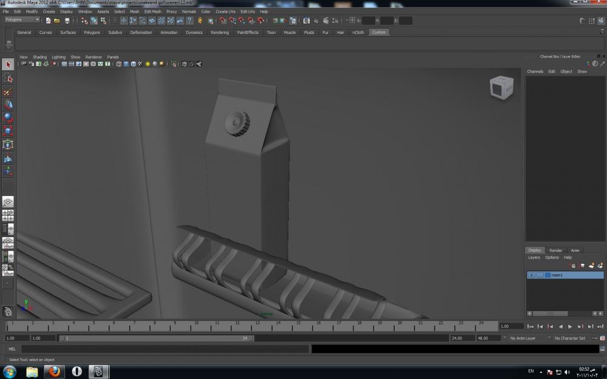Pick the Paint Selection tool
The height and width of the screenshot is (379, 607).
(8, 92)
